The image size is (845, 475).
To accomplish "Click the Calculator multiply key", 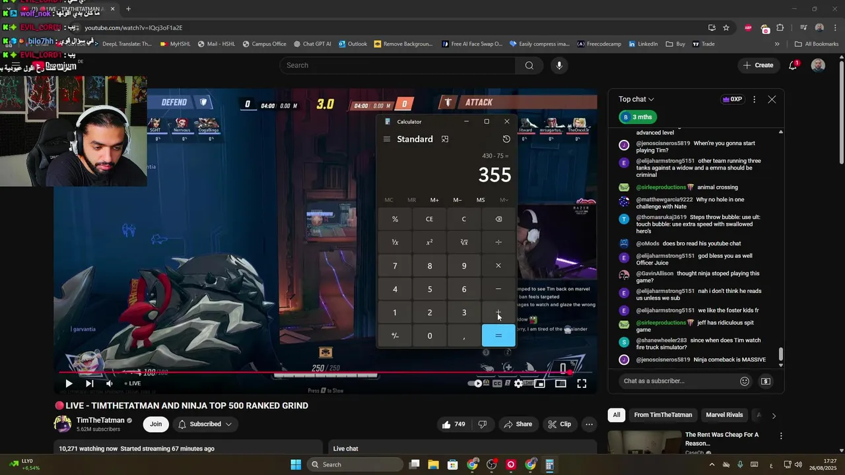I will click(x=498, y=266).
